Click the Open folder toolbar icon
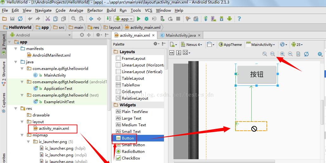 tap(4, 19)
